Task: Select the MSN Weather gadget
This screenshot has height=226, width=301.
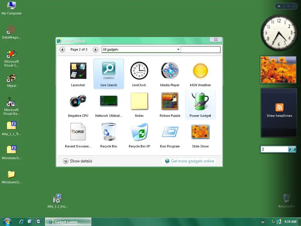Action: coord(200,71)
